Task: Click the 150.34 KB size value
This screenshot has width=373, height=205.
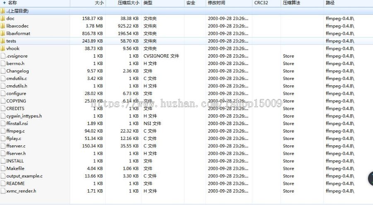Action: (x=92, y=146)
